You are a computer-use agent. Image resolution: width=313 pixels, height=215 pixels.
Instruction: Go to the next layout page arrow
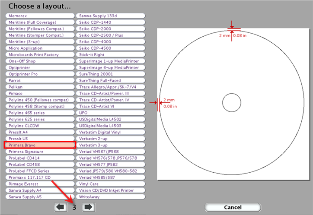coord(89,207)
